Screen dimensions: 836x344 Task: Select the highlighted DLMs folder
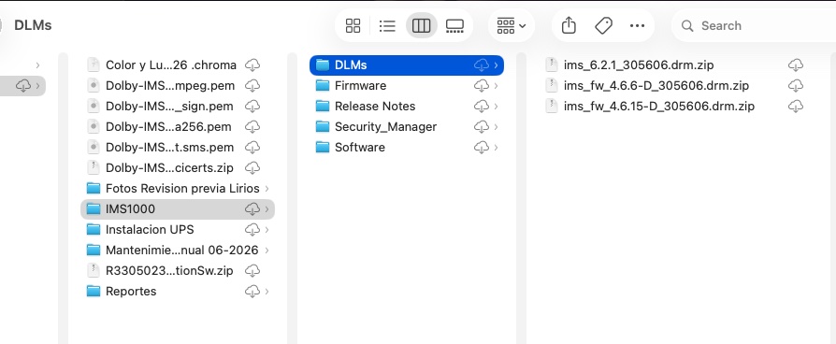[x=406, y=65]
